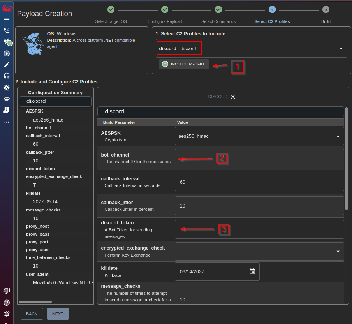Screen dimensions: 352x324
Task: Click the Select Commands step checkmark
Action: coord(218,9)
